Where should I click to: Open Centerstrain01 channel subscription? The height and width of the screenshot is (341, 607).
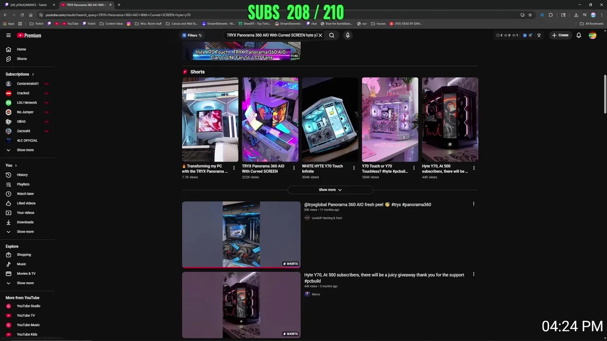(x=28, y=84)
